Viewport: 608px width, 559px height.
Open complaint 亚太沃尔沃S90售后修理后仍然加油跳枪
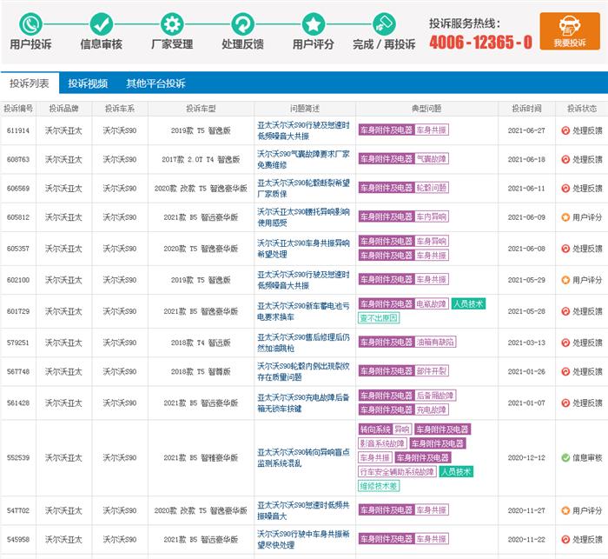click(x=303, y=343)
